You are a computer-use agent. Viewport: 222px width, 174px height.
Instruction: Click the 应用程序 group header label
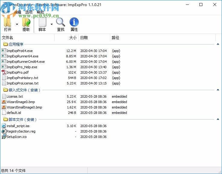16,44
